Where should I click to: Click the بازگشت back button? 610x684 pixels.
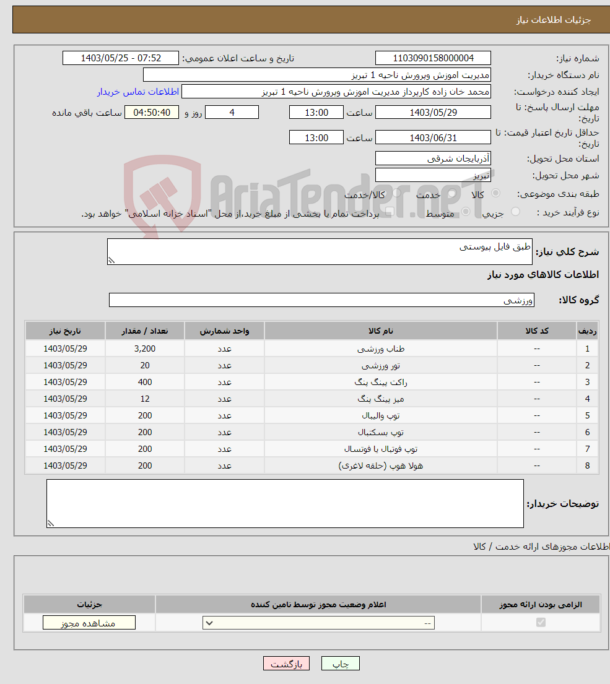(286, 664)
